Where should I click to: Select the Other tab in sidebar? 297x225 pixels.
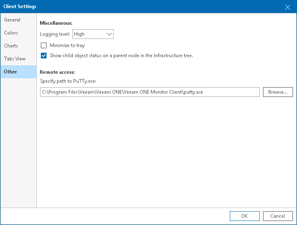coord(11,72)
